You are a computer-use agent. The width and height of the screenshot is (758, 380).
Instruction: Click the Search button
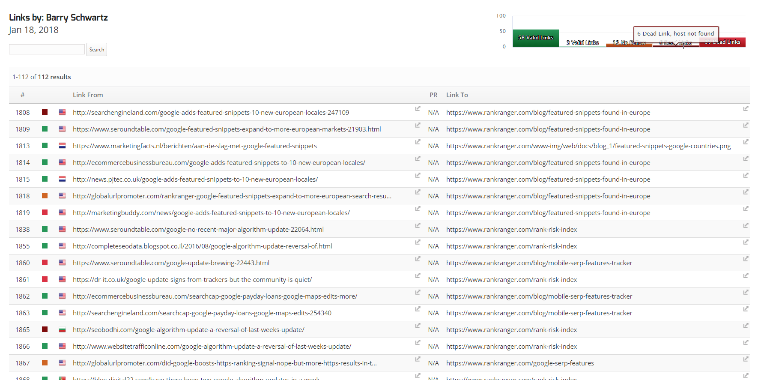(96, 50)
